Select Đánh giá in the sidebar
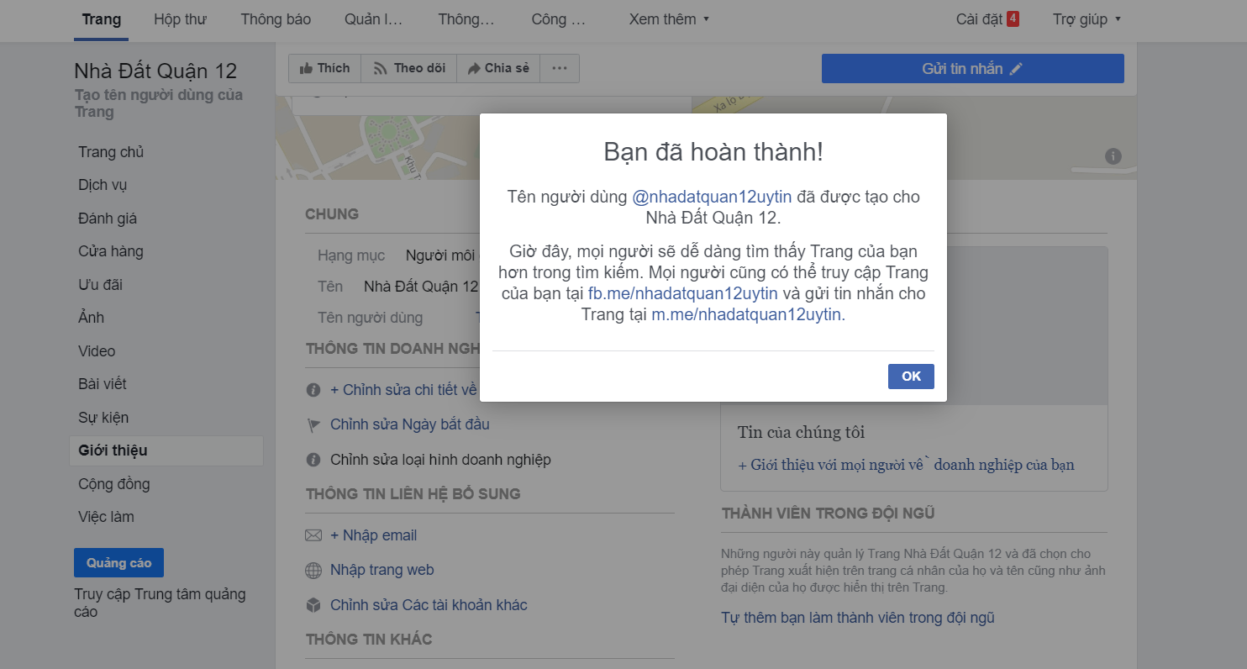This screenshot has width=1247, height=669. pyautogui.click(x=108, y=219)
